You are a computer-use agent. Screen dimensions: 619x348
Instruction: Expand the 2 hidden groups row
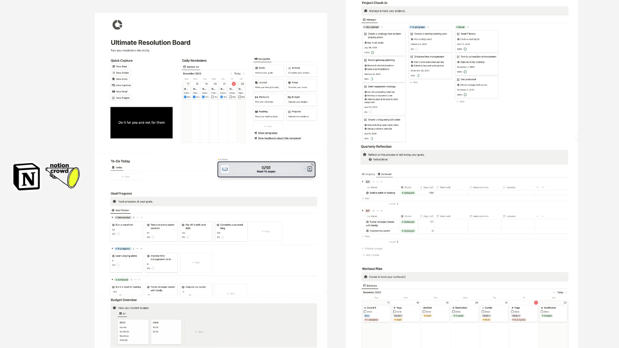click(372, 248)
